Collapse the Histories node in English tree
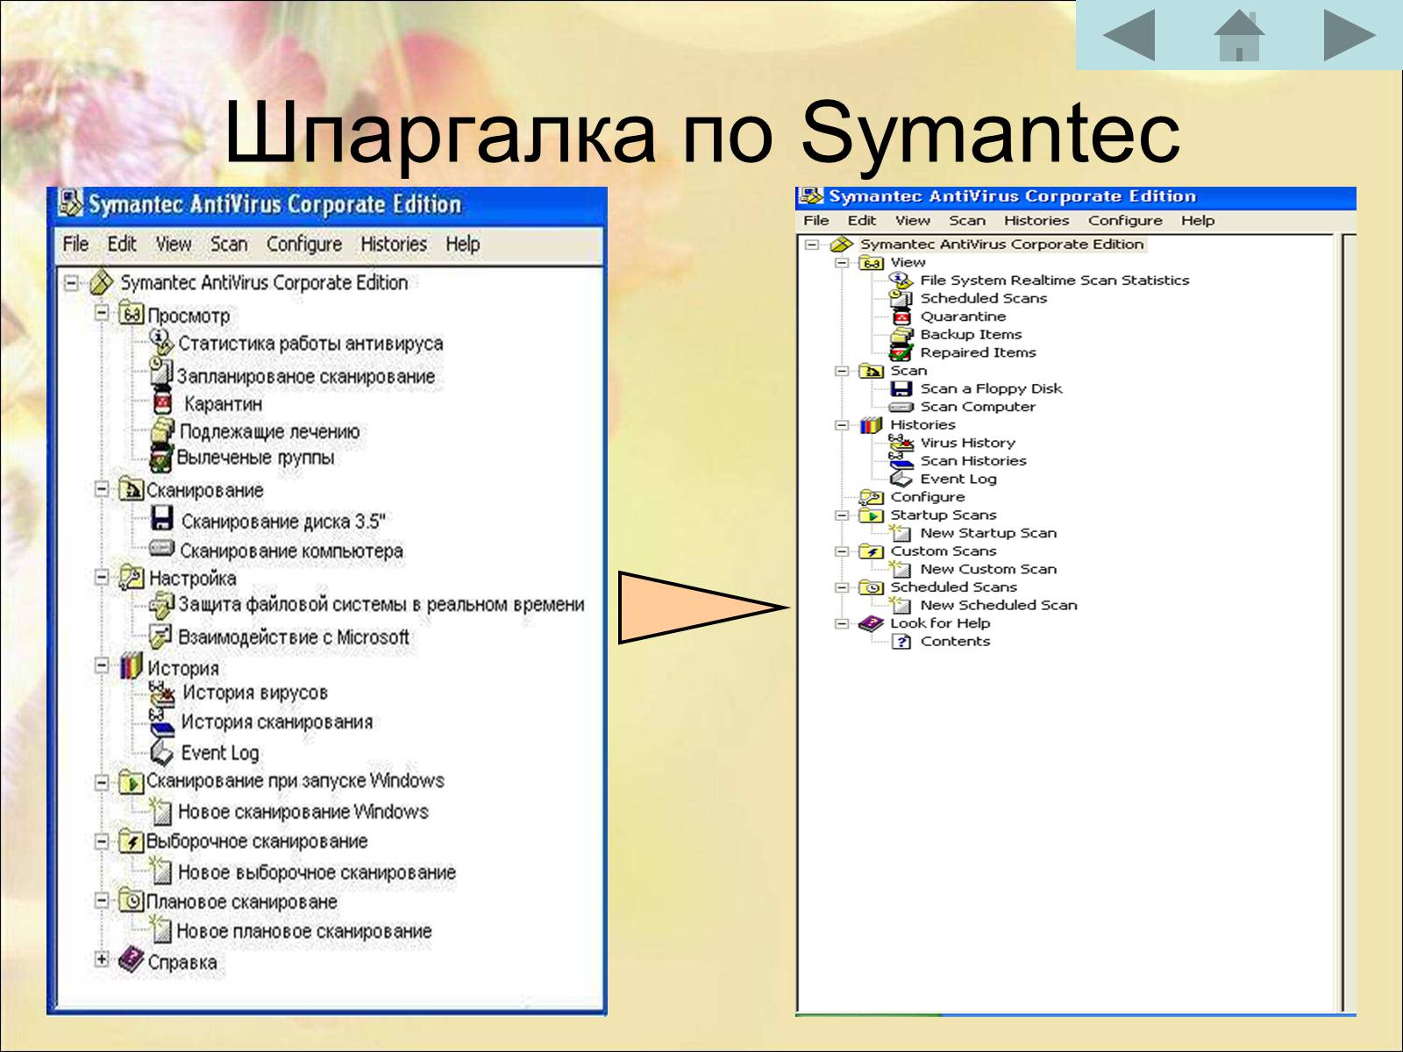 click(842, 425)
